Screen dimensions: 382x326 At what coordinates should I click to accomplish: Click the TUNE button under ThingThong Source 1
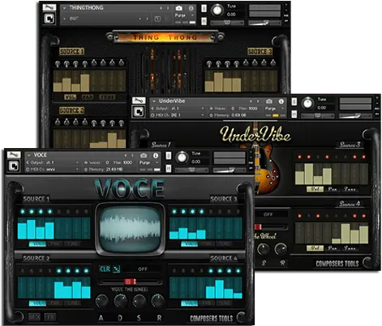(107, 97)
